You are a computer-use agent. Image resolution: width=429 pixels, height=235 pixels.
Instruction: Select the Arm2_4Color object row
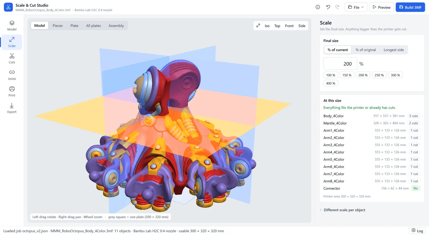(372, 137)
